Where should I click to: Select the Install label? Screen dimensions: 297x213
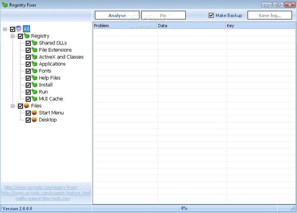pyautogui.click(x=46, y=85)
